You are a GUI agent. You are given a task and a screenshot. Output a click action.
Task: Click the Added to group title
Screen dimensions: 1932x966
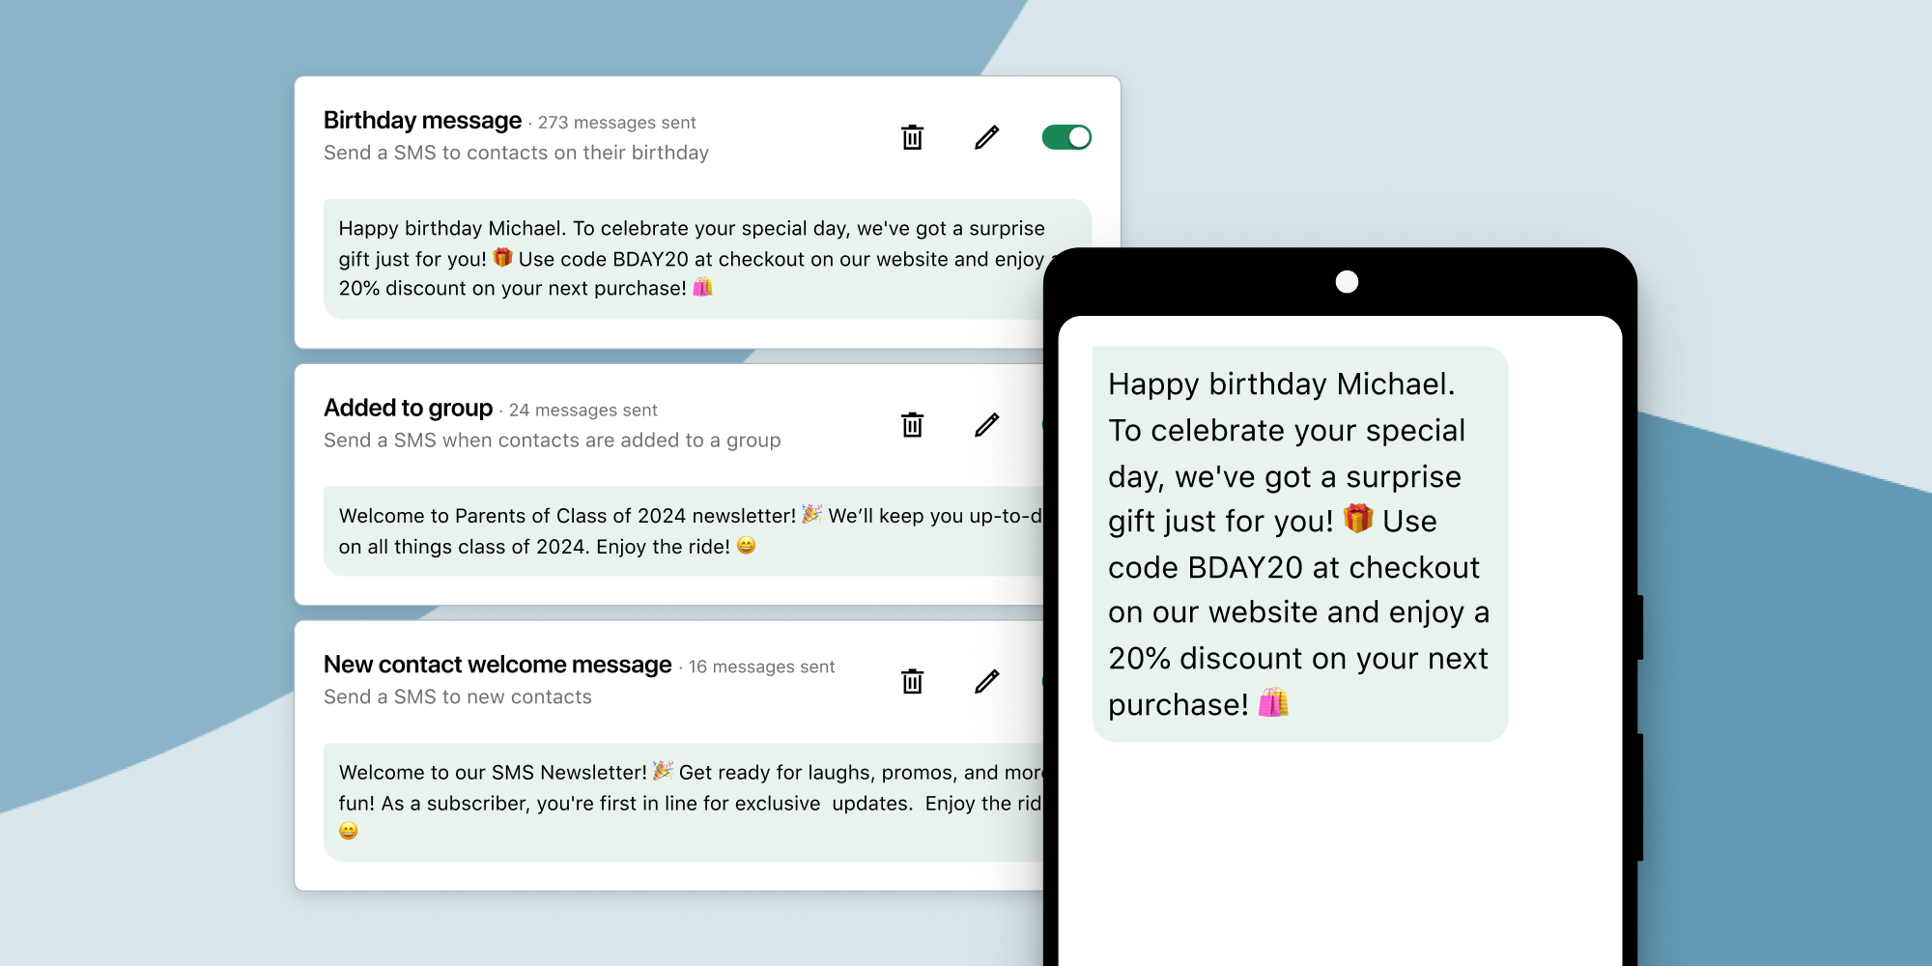tap(408, 409)
